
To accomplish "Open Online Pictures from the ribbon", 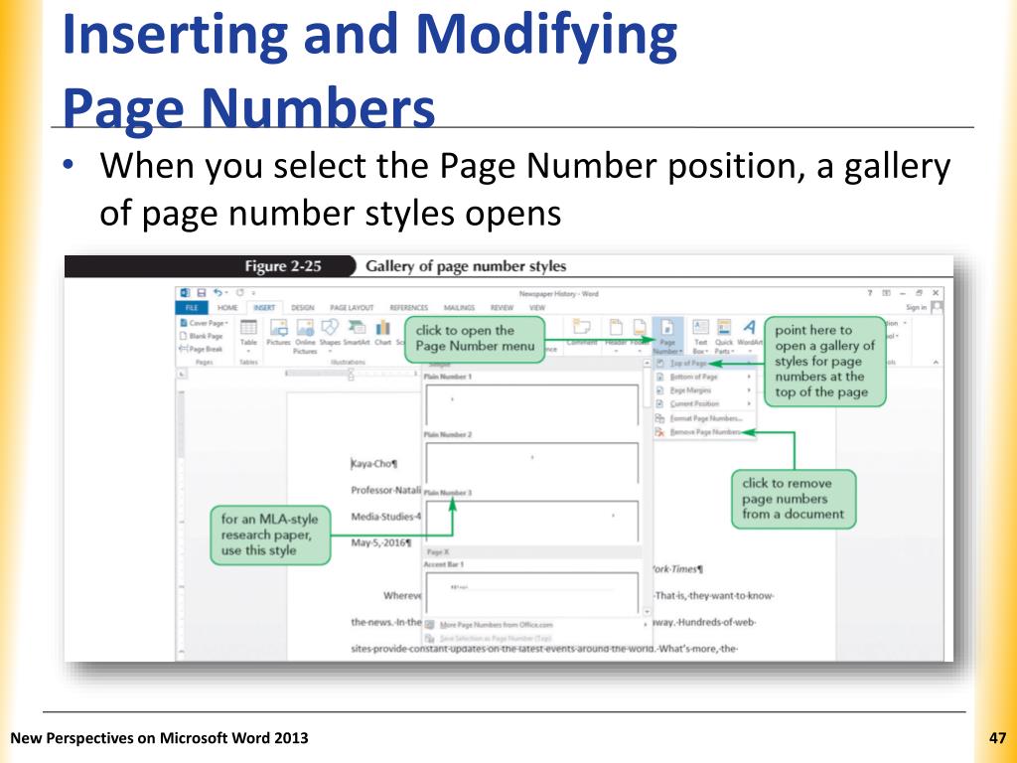I will click(x=305, y=336).
